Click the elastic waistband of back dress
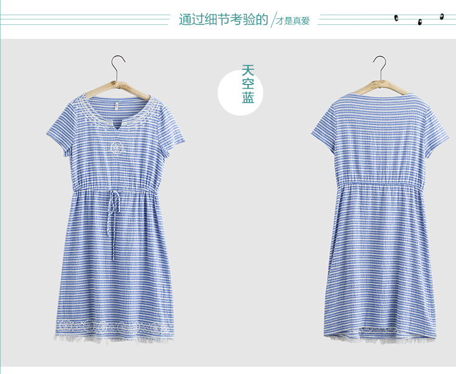The height and width of the screenshot is (374, 456). click(x=380, y=184)
